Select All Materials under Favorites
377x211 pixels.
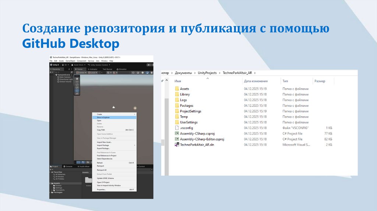tap(59, 174)
